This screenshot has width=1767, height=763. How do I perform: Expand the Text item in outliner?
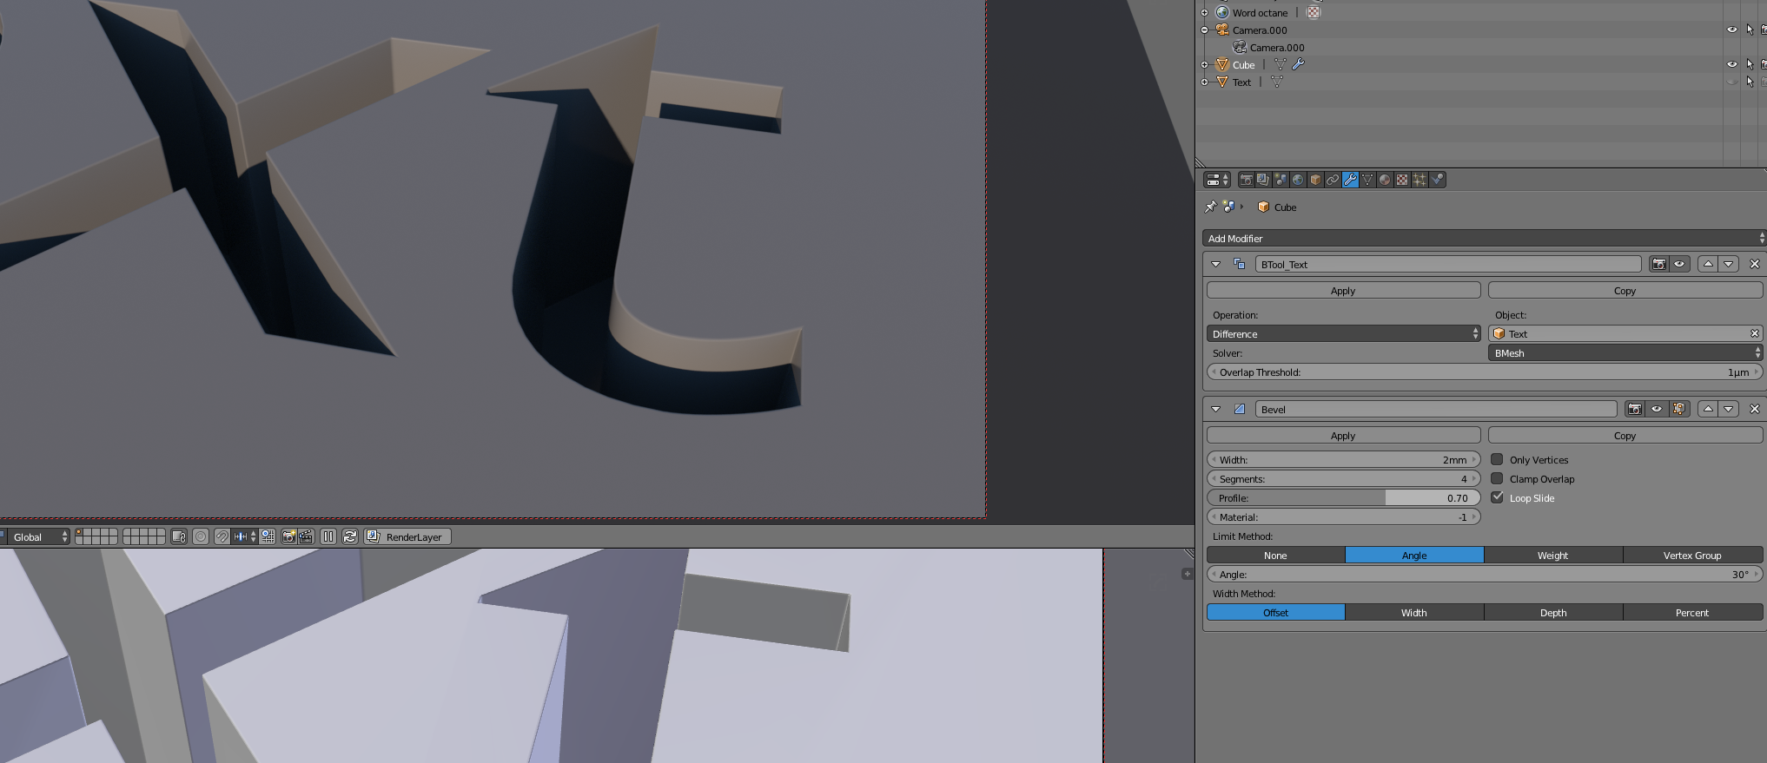click(x=1204, y=82)
